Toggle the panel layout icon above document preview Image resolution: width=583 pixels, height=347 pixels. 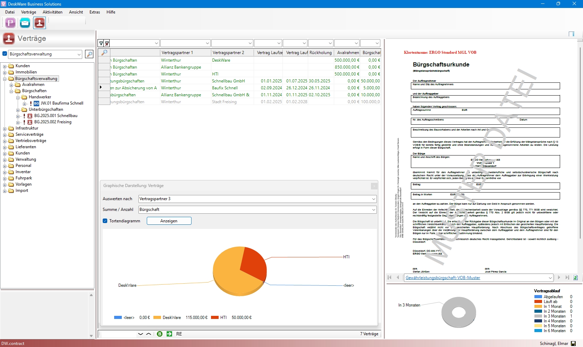[572, 34]
